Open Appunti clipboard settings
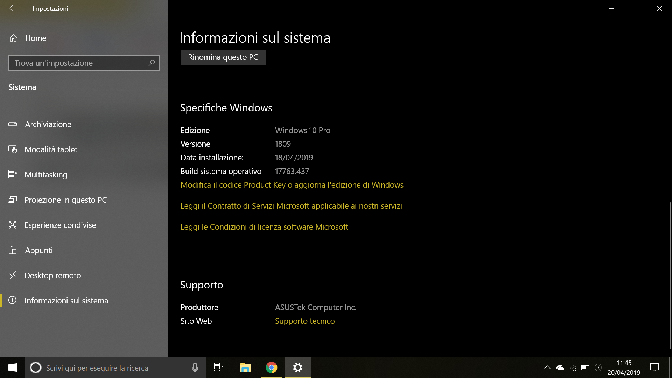The width and height of the screenshot is (672, 378). [84, 250]
